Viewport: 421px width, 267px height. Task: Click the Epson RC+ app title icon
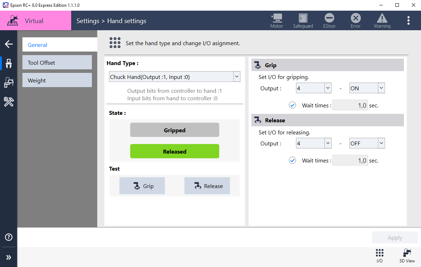(5, 5)
